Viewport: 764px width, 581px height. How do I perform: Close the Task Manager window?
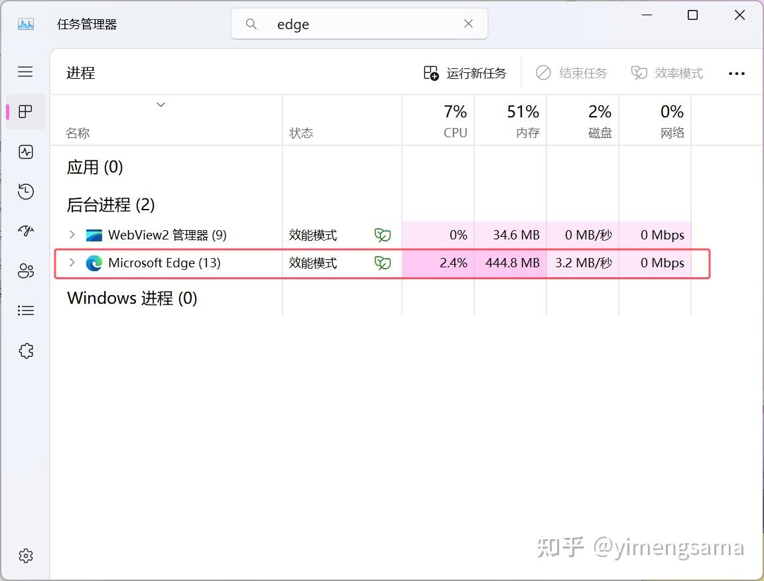[739, 15]
